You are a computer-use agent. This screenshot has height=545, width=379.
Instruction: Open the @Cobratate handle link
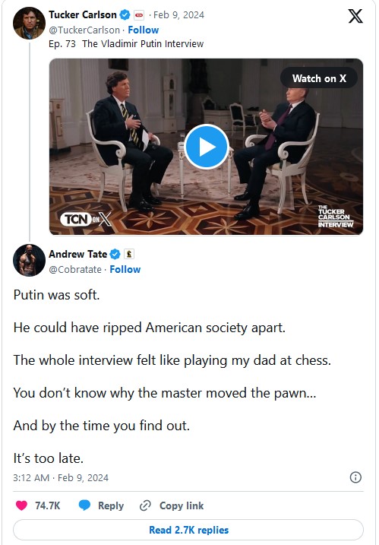(x=75, y=270)
